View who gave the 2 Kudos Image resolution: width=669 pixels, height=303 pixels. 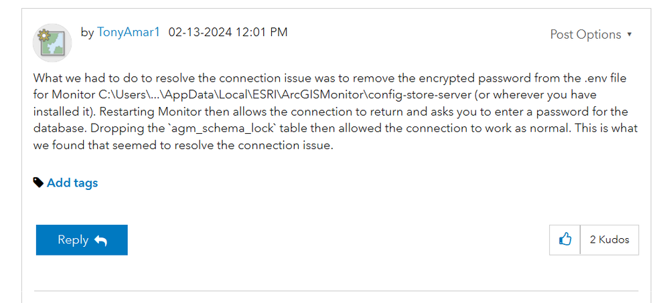tap(609, 239)
